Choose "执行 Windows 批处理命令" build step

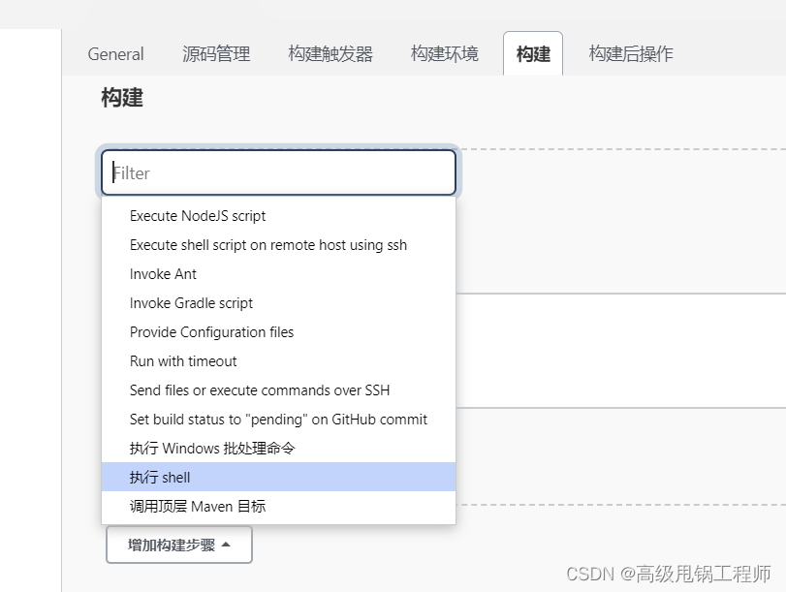click(x=204, y=448)
